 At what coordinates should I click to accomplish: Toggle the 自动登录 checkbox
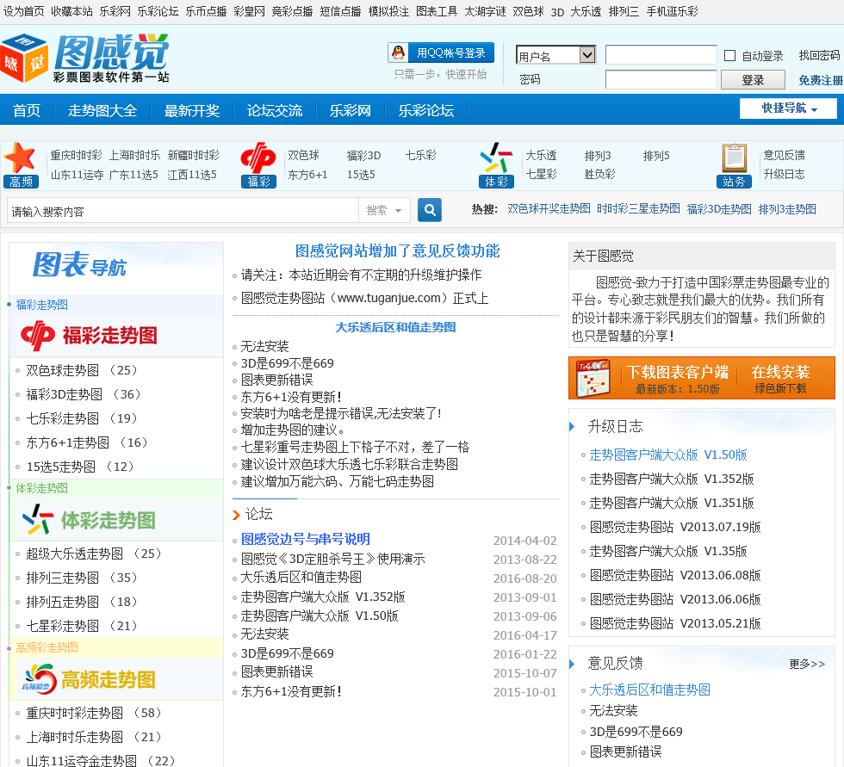tap(730, 55)
